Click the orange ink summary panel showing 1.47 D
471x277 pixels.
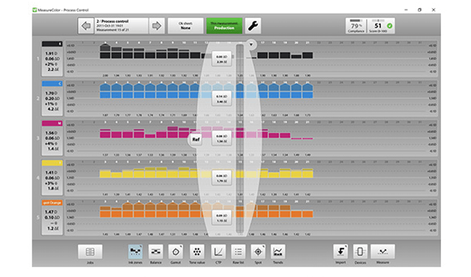(x=52, y=220)
